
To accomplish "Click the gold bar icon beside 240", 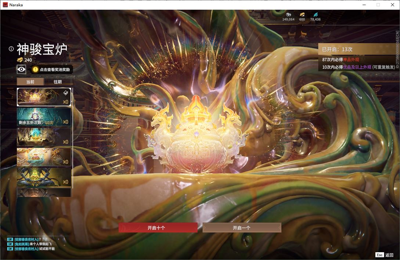I will (x=20, y=60).
